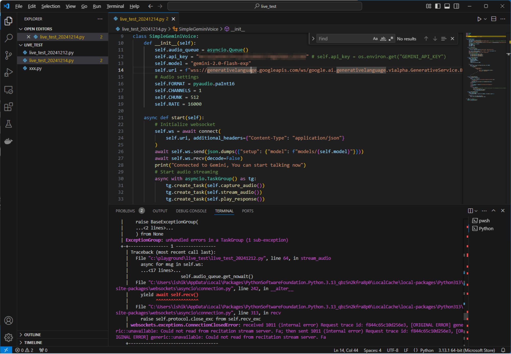Viewport: 511px width, 354px height.
Task: Switch to the OUTPUT panel tab
Action: pos(160,211)
